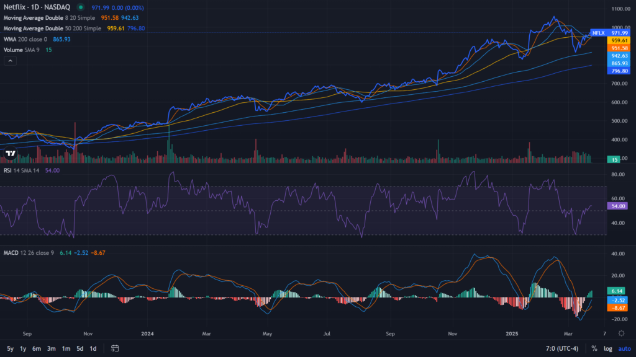Screen dimensions: 636x357
Task: Choose the 5d time range
Action: (79, 348)
